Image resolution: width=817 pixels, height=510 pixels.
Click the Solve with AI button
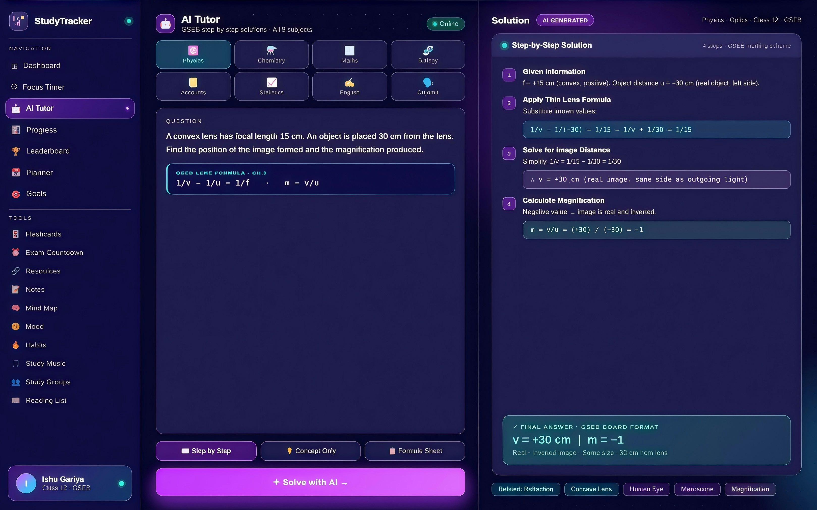click(310, 482)
